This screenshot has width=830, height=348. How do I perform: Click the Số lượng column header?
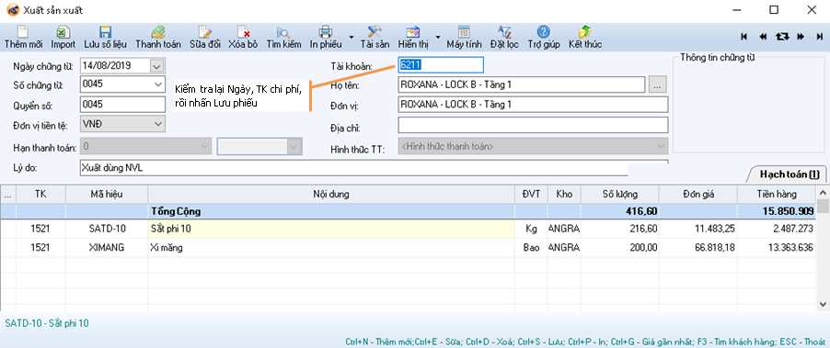click(620, 194)
